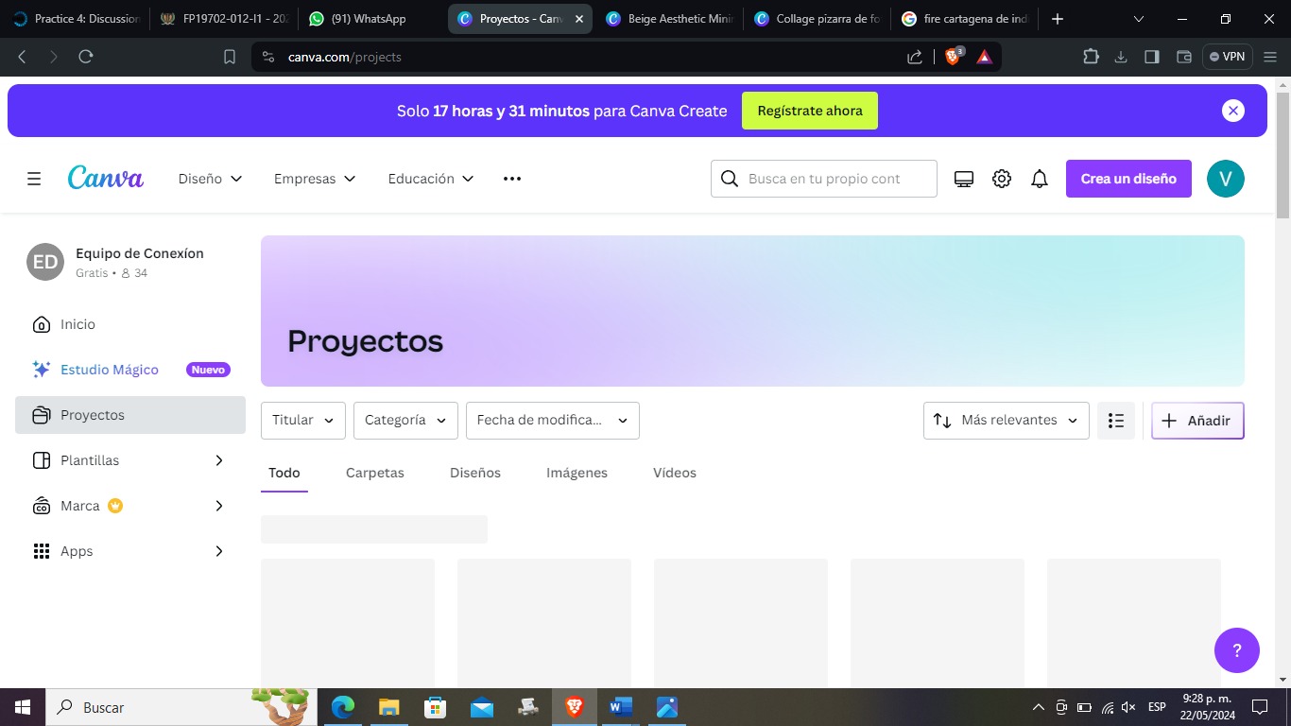The width and height of the screenshot is (1291, 726).
Task: Open the user profile avatar V
Action: [x=1225, y=179]
